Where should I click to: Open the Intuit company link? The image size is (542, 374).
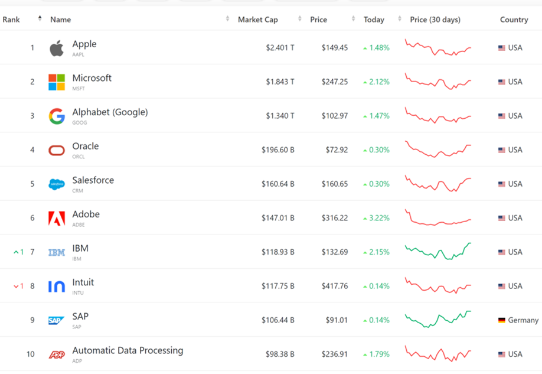click(83, 282)
